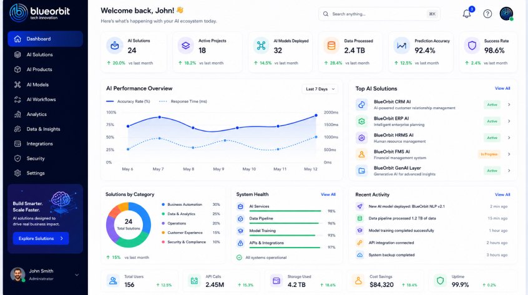
Task: Click the In Progress badge for FMS AI
Action: click(x=489, y=155)
